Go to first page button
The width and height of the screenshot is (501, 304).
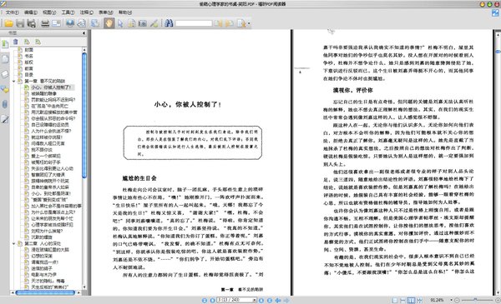(x=205, y=300)
